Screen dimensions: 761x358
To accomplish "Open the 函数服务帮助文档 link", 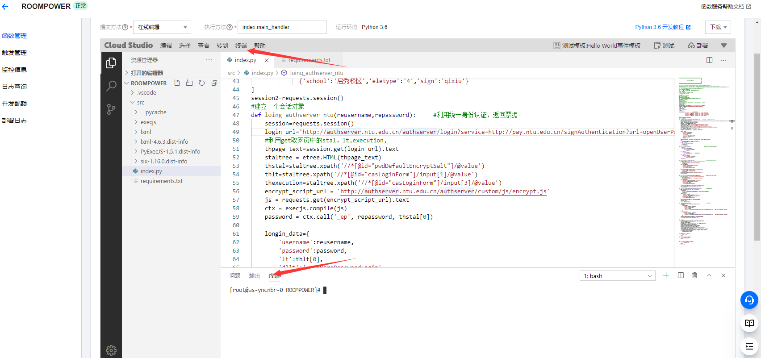I will [x=726, y=7].
